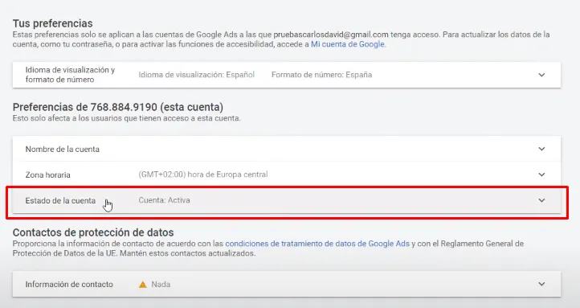Select the Estado de la cuenta label
580x308 pixels.
[60, 201]
